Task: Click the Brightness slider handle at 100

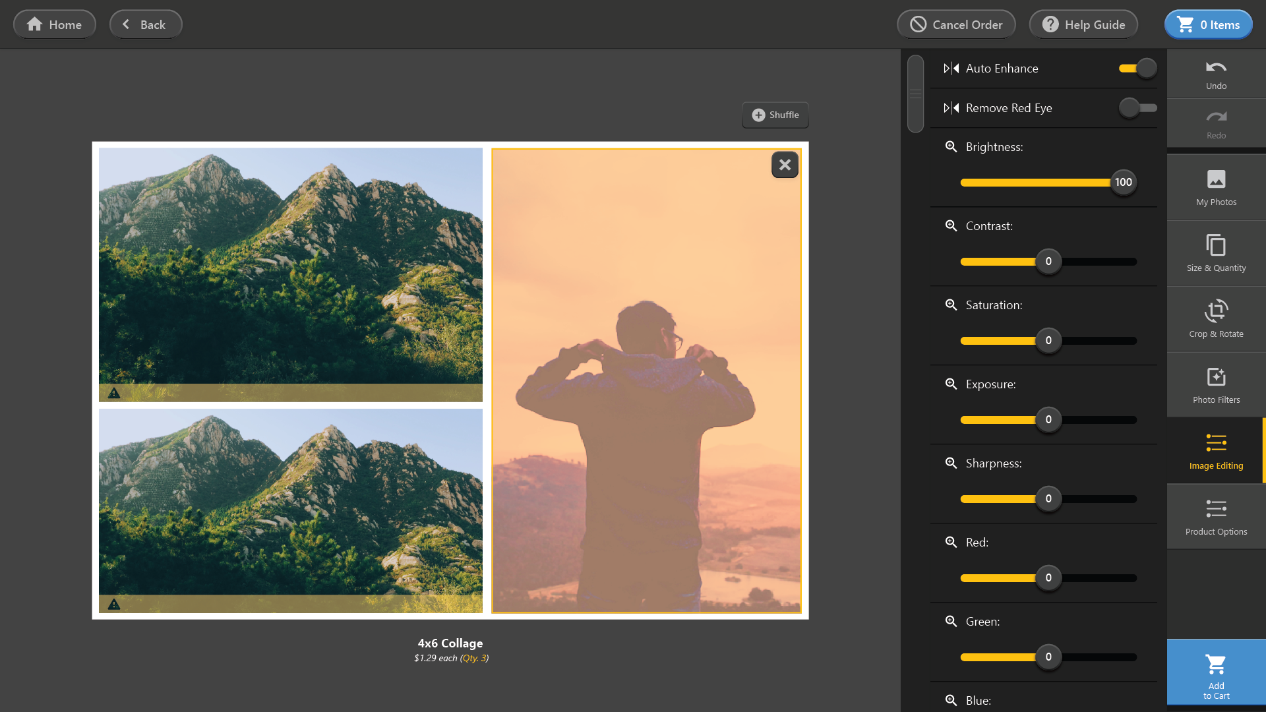Action: coord(1124,182)
